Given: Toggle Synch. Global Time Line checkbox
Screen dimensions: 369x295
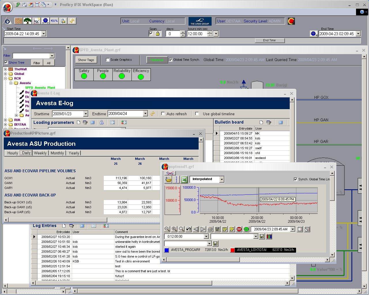Looking at the screenshot, I should point(295,179).
